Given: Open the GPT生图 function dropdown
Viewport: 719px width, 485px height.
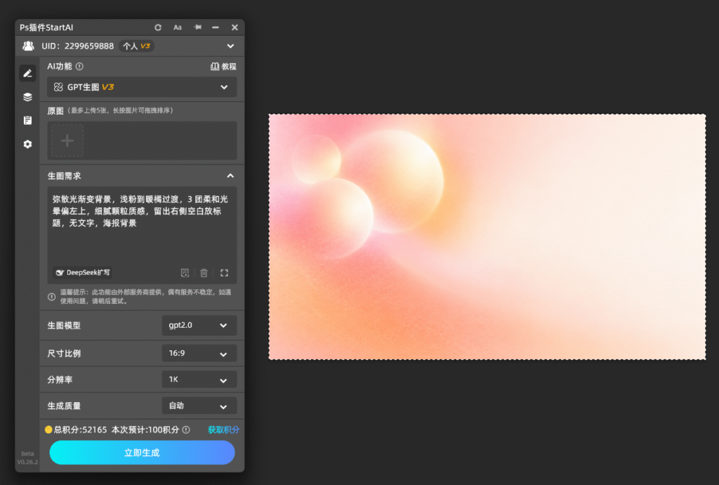Looking at the screenshot, I should coord(142,87).
